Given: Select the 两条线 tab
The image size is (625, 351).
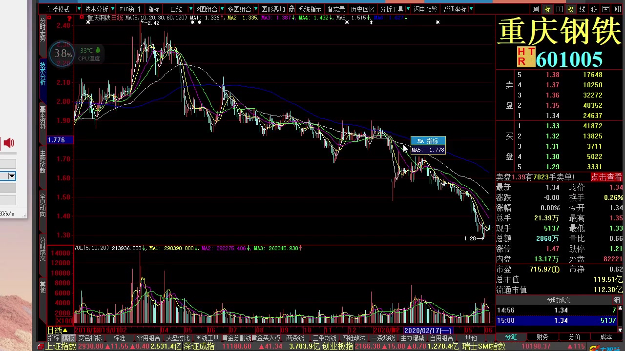Looking at the screenshot, I should pos(295,338).
